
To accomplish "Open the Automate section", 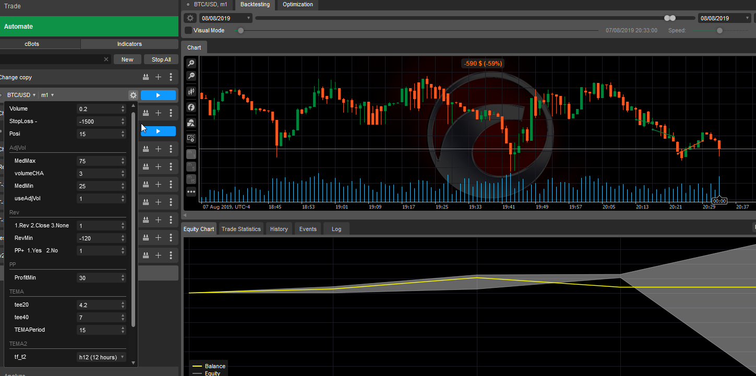I will pos(89,26).
